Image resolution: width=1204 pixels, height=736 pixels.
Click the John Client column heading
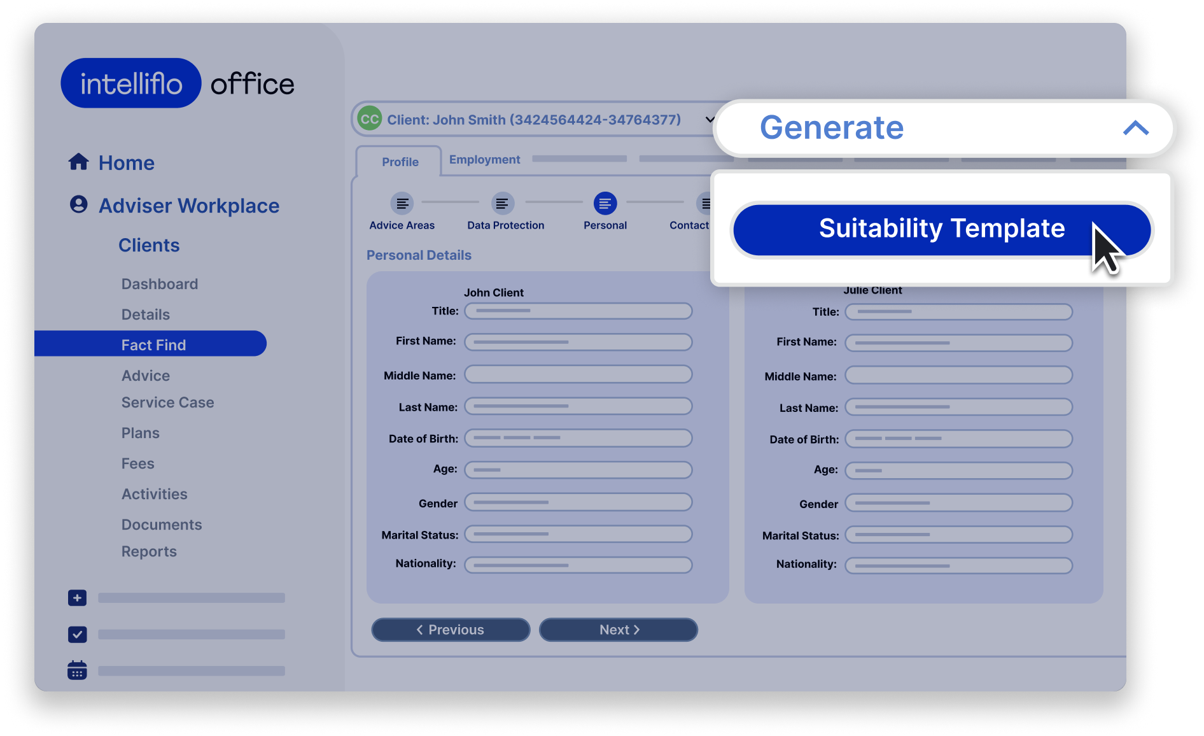point(494,293)
